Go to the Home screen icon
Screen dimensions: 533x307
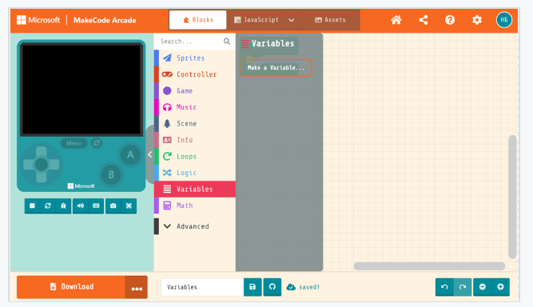396,20
